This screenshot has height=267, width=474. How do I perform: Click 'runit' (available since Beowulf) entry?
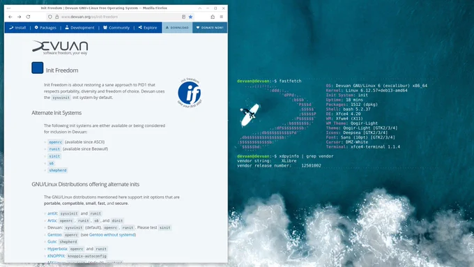[54, 149]
